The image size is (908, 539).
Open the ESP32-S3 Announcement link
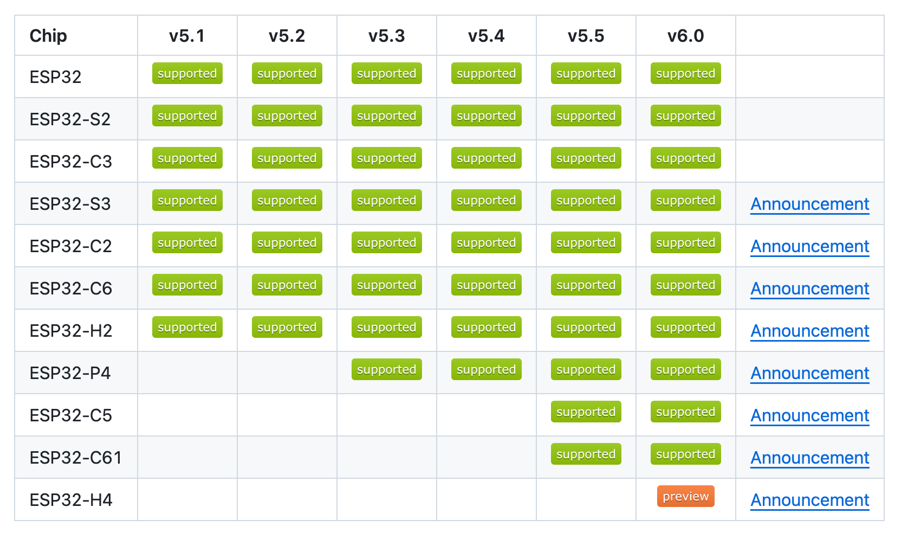810,204
